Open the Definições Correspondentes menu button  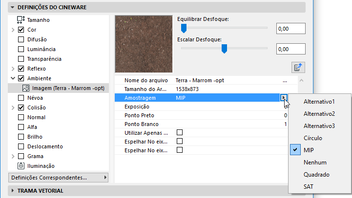59,178
